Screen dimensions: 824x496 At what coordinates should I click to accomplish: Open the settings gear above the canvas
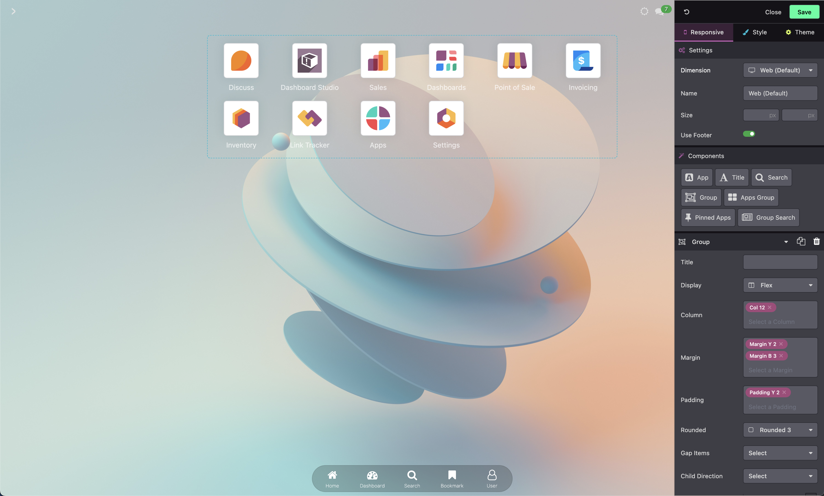pyautogui.click(x=644, y=11)
